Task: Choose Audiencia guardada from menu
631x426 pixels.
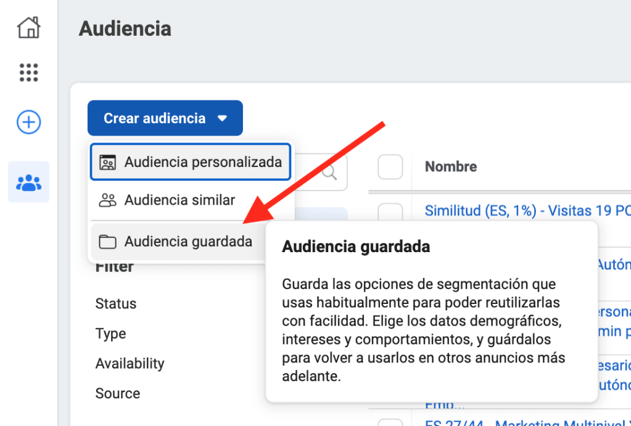Action: tap(179, 242)
